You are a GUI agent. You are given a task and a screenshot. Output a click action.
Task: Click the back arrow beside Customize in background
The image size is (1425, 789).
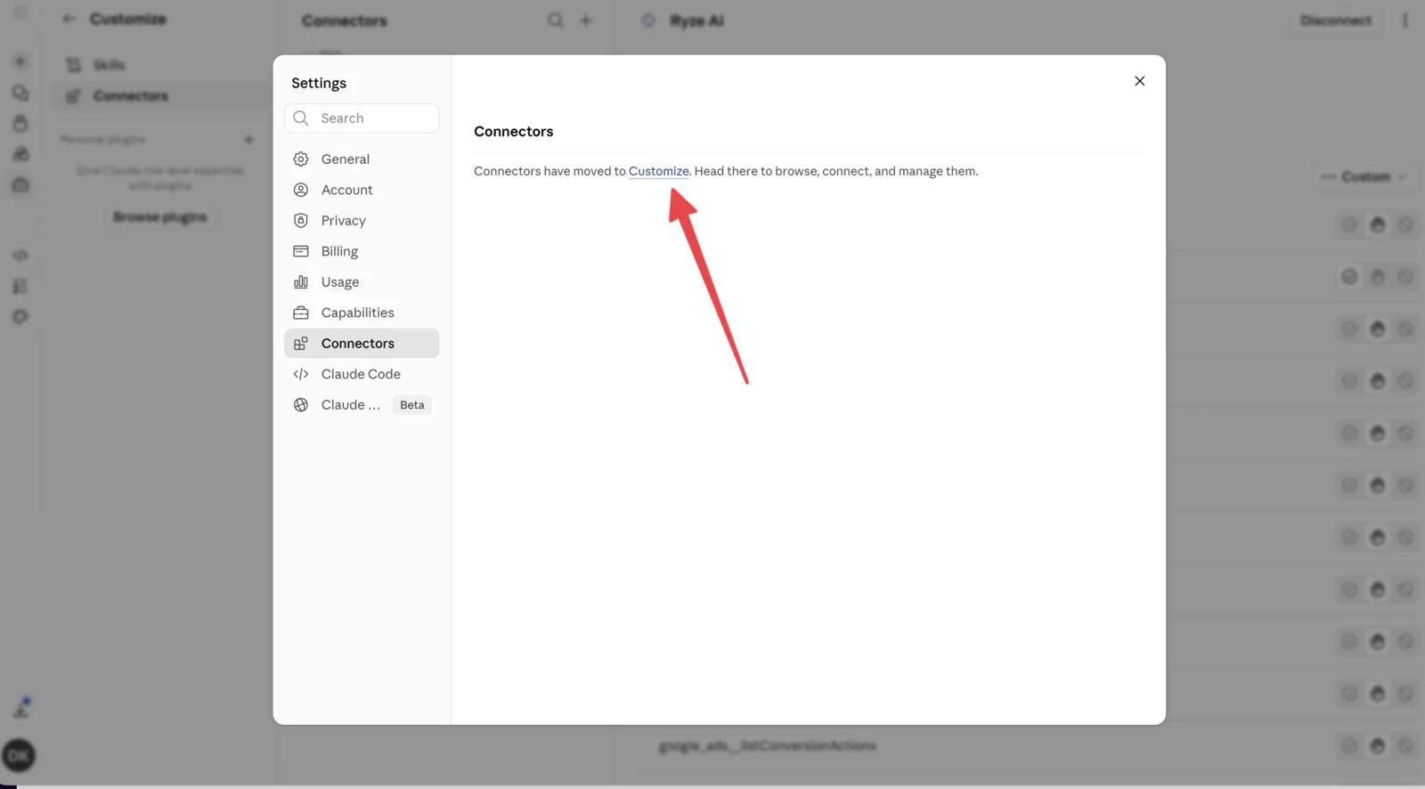point(69,19)
